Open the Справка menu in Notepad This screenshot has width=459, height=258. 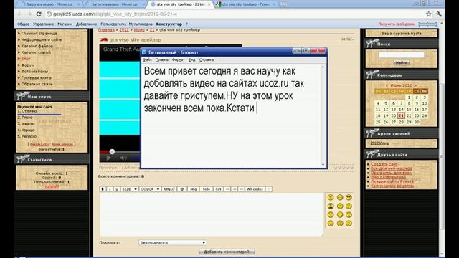tap(207, 59)
